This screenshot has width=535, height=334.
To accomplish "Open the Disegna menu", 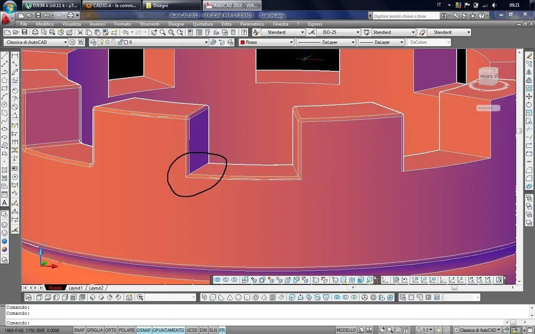I will [x=176, y=24].
